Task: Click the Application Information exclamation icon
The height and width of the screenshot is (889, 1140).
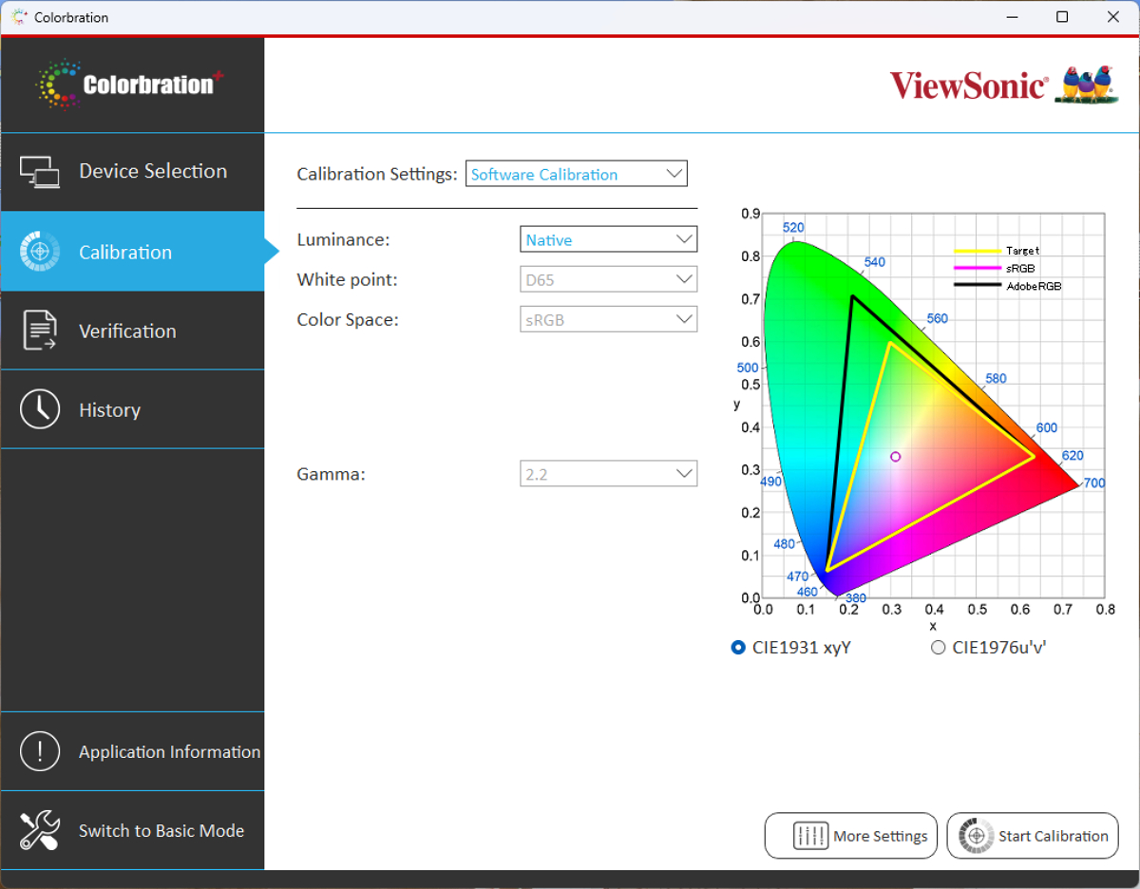Action: pos(39,751)
